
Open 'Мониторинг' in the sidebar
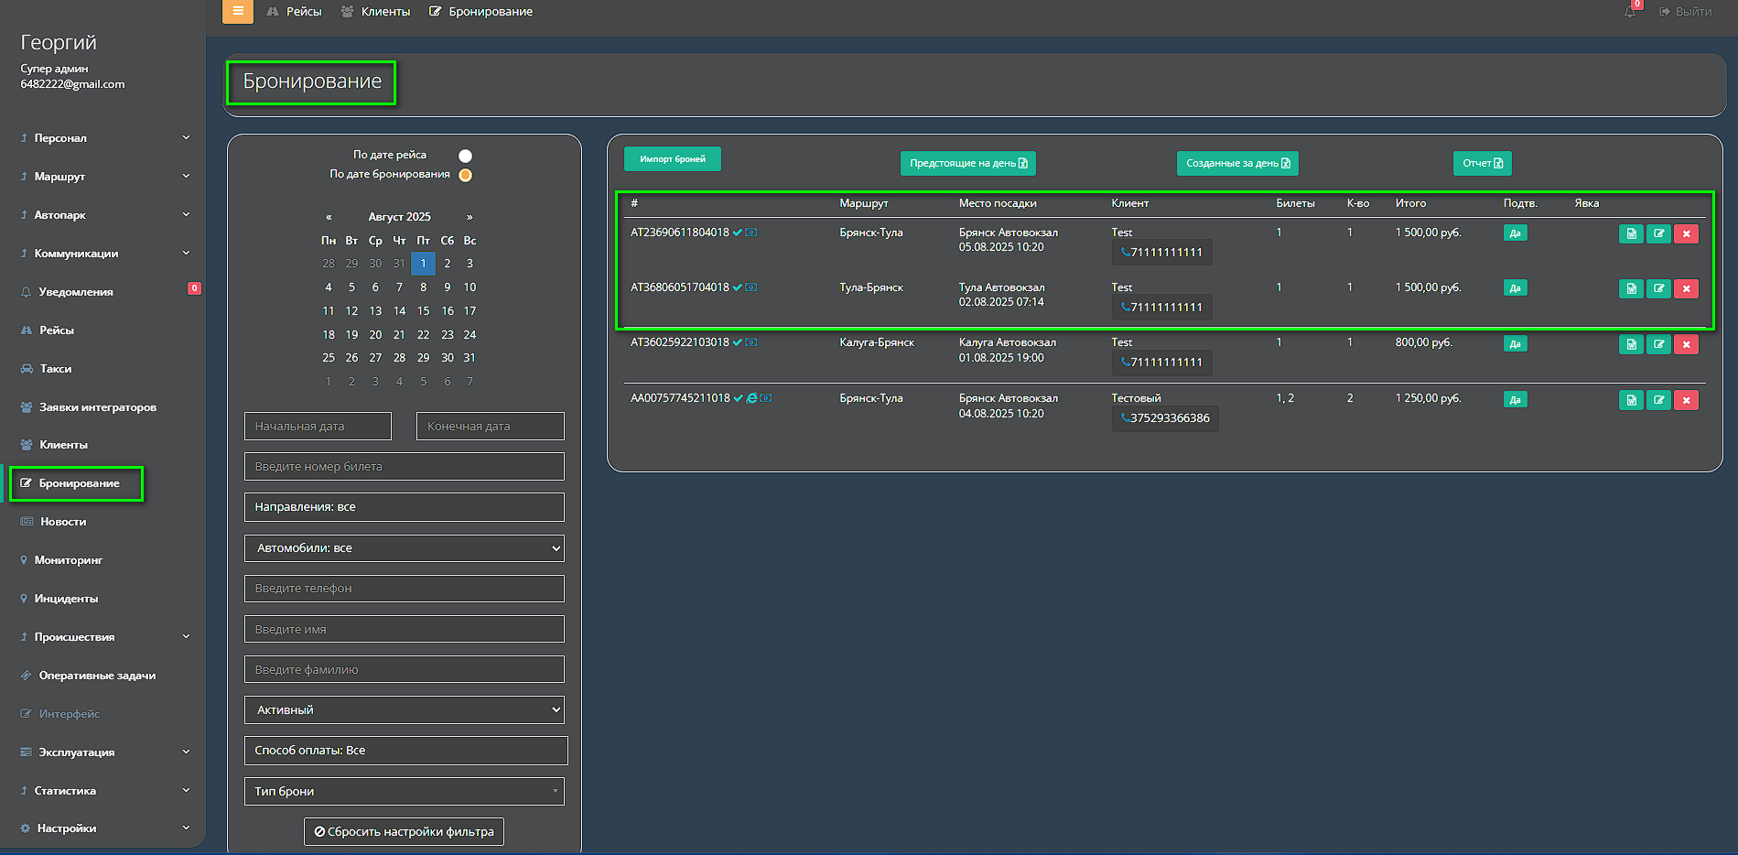69,560
